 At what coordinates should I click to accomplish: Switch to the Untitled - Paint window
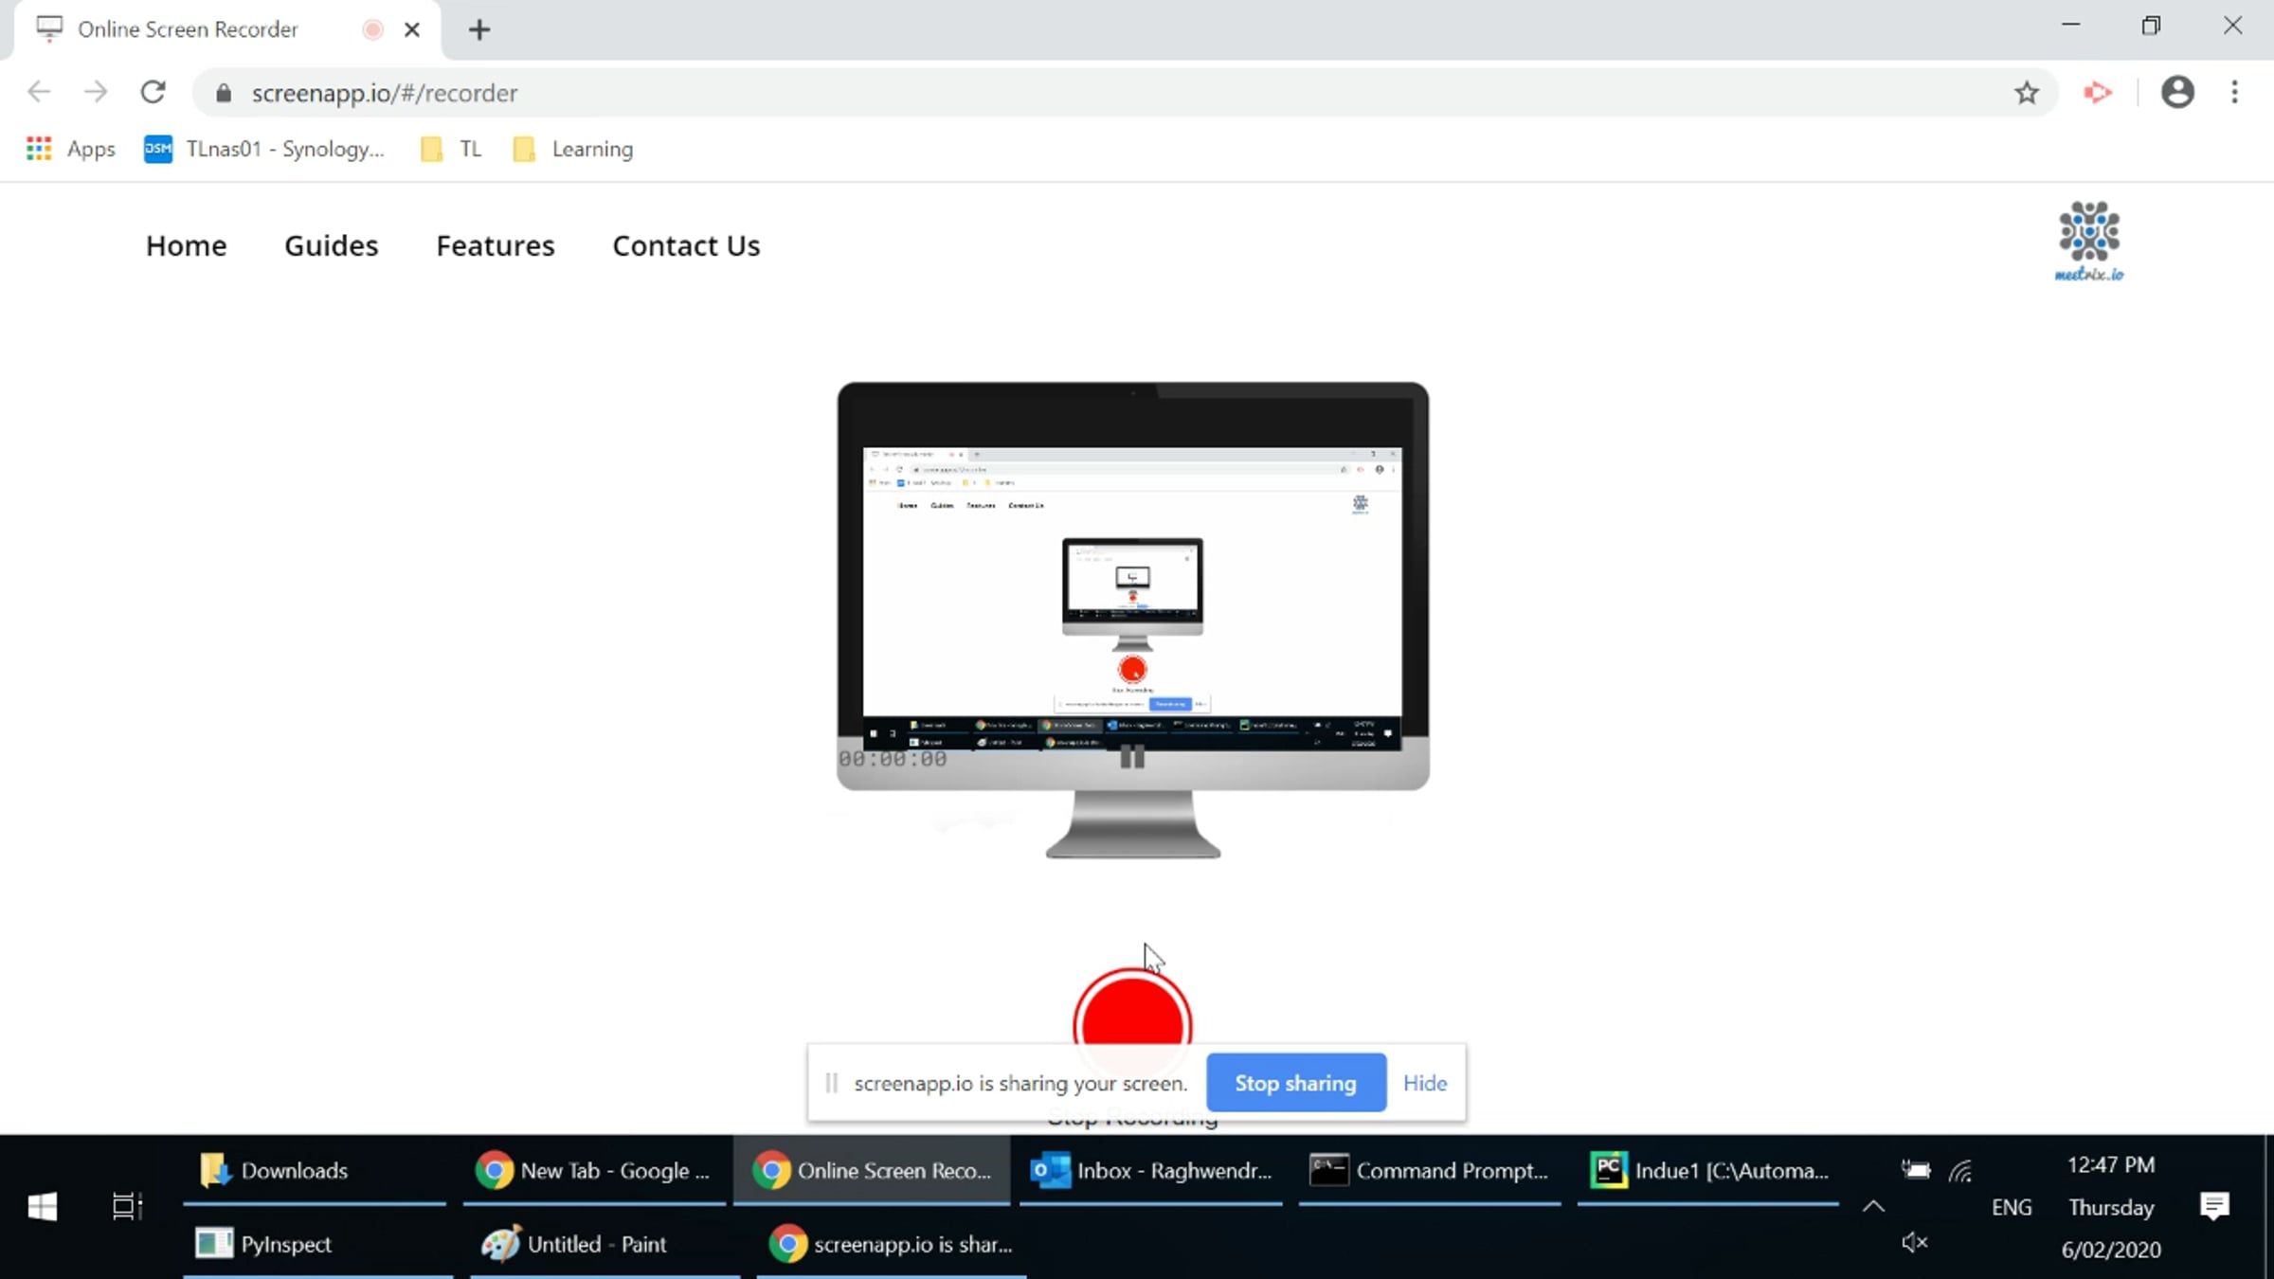click(605, 1243)
